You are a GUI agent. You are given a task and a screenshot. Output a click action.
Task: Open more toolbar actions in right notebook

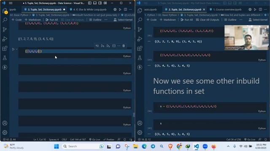point(241,20)
